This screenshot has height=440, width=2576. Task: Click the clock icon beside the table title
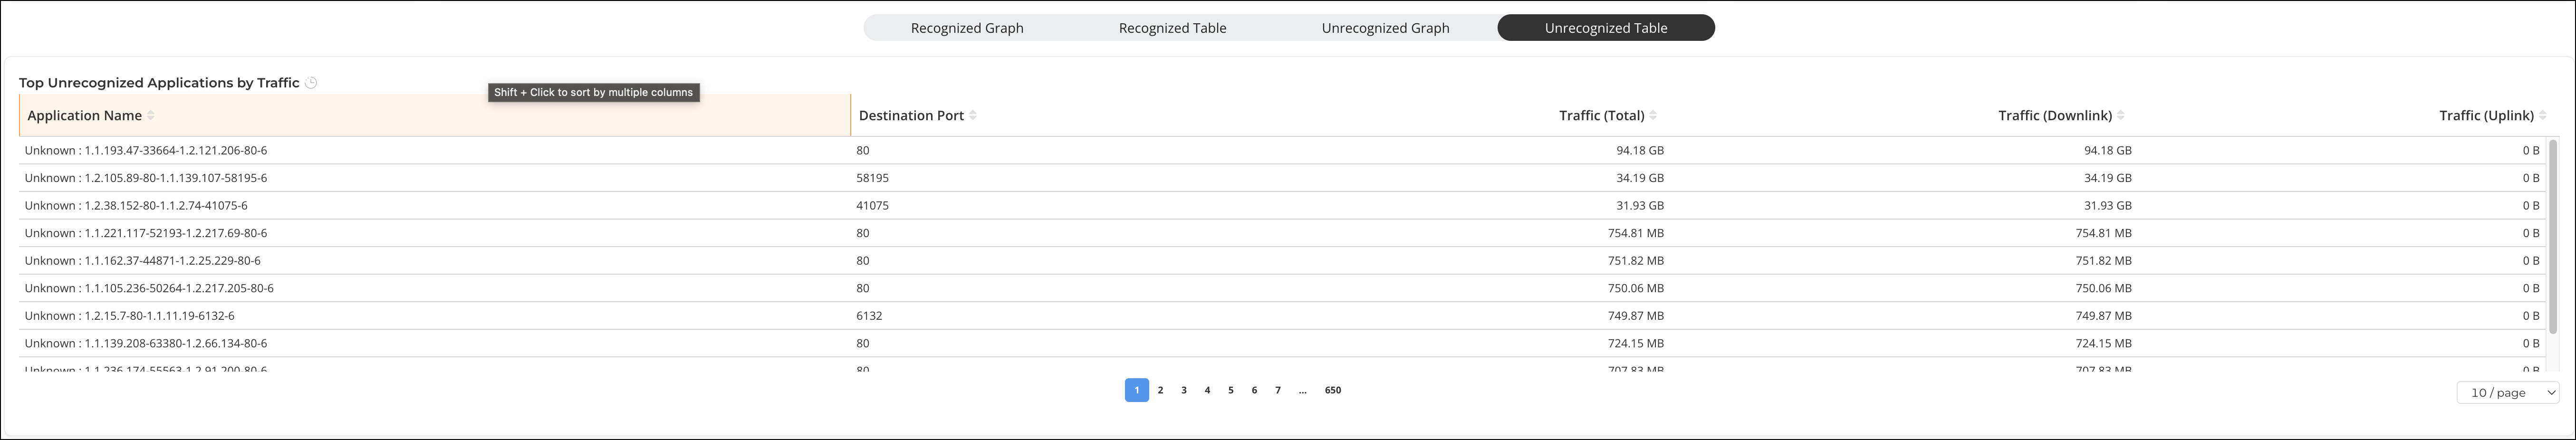pos(311,83)
